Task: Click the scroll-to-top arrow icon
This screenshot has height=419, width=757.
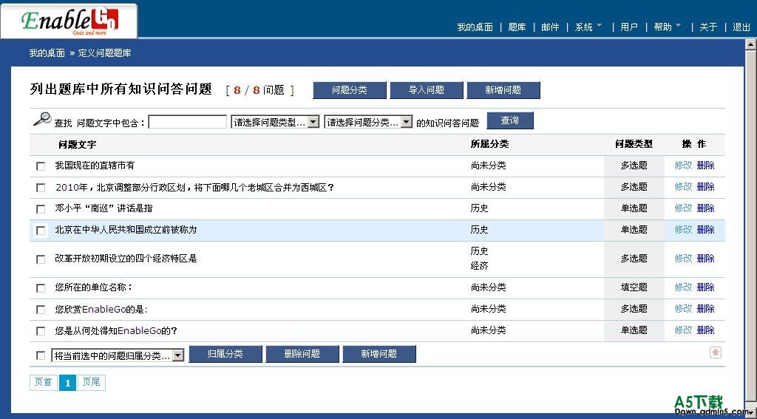Action: click(715, 352)
